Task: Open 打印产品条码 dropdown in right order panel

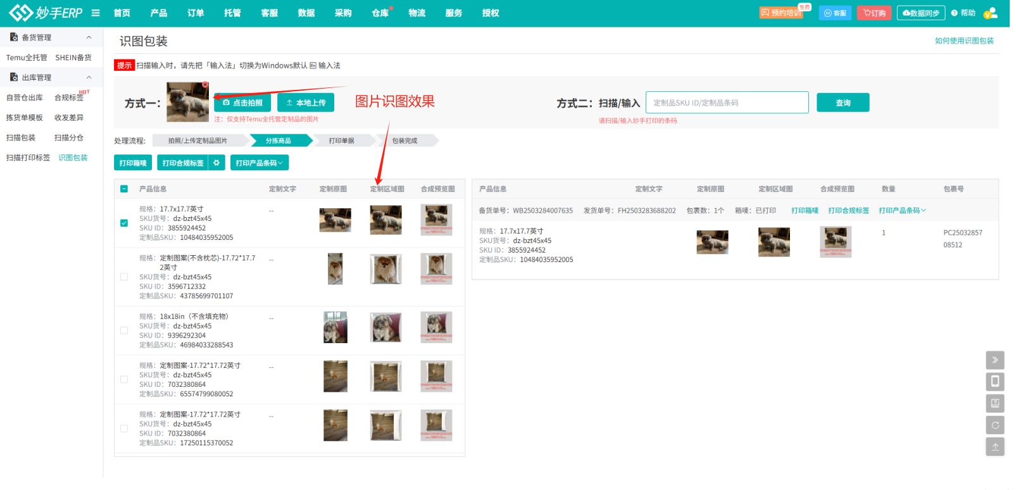Action: tap(902, 210)
